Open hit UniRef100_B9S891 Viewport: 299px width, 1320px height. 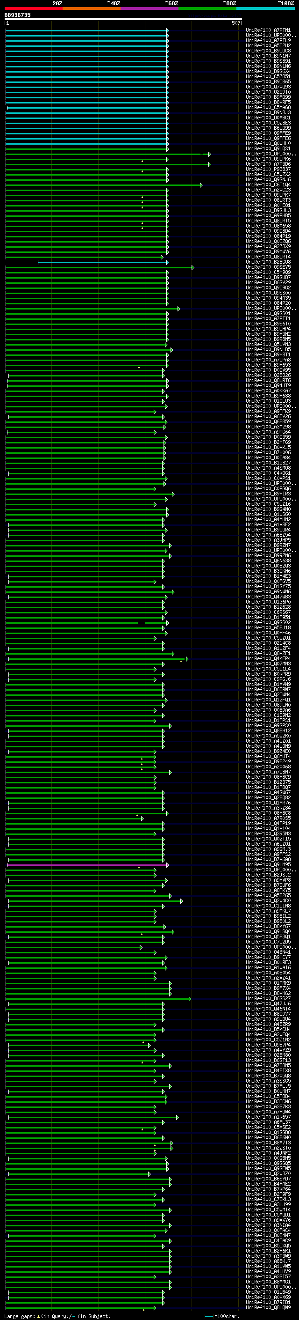268,61
